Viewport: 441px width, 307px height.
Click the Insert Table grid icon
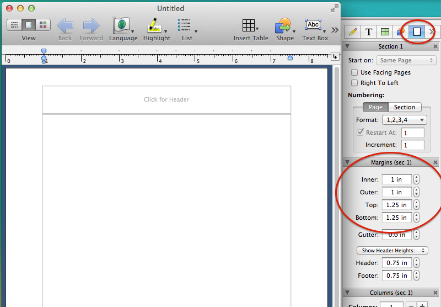(249, 25)
